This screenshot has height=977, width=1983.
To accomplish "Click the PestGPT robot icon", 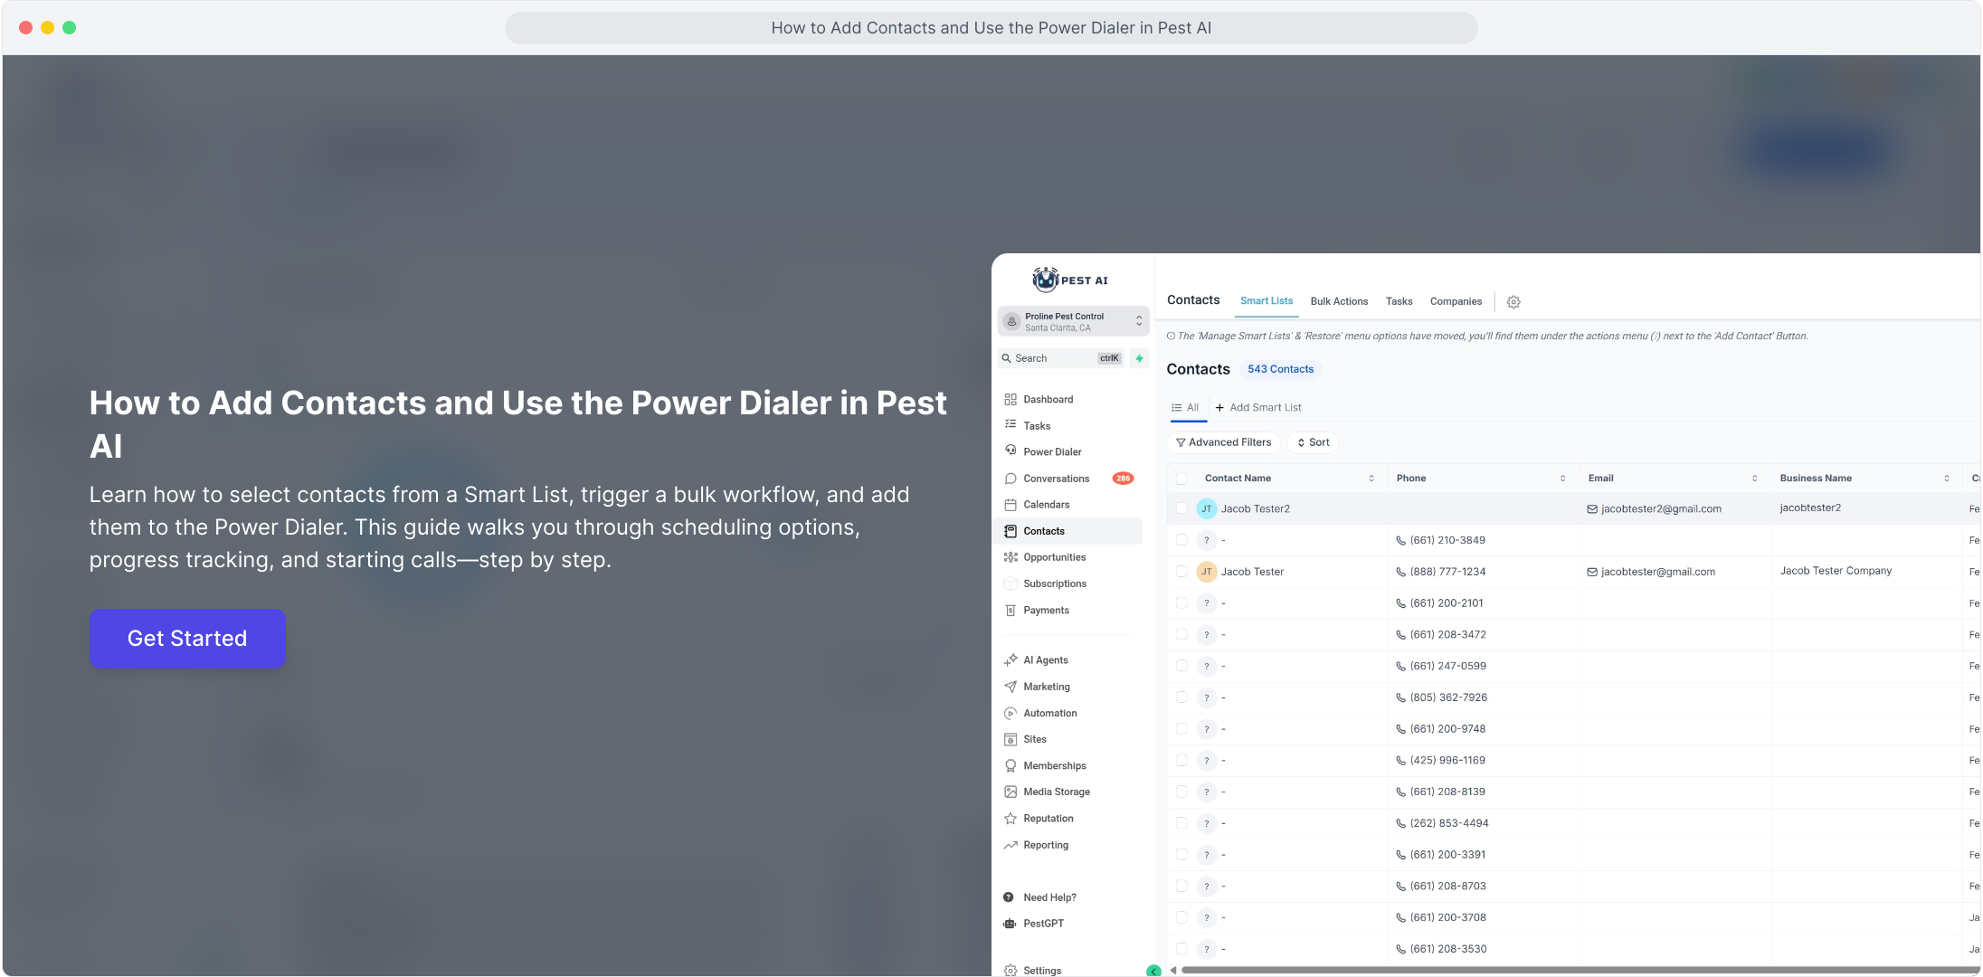I will tap(1010, 924).
